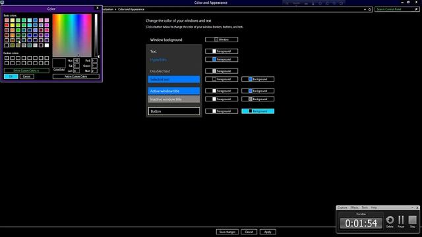
Task: Click the search magnifier icon
Action: coord(416,9)
